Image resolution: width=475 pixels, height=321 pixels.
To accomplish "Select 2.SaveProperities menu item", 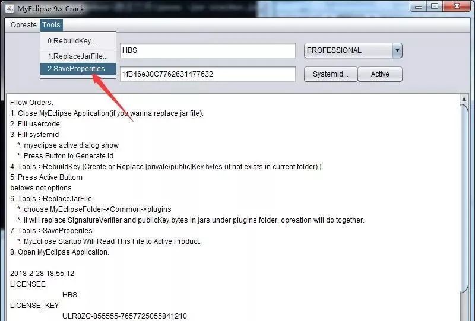I will pyautogui.click(x=76, y=69).
